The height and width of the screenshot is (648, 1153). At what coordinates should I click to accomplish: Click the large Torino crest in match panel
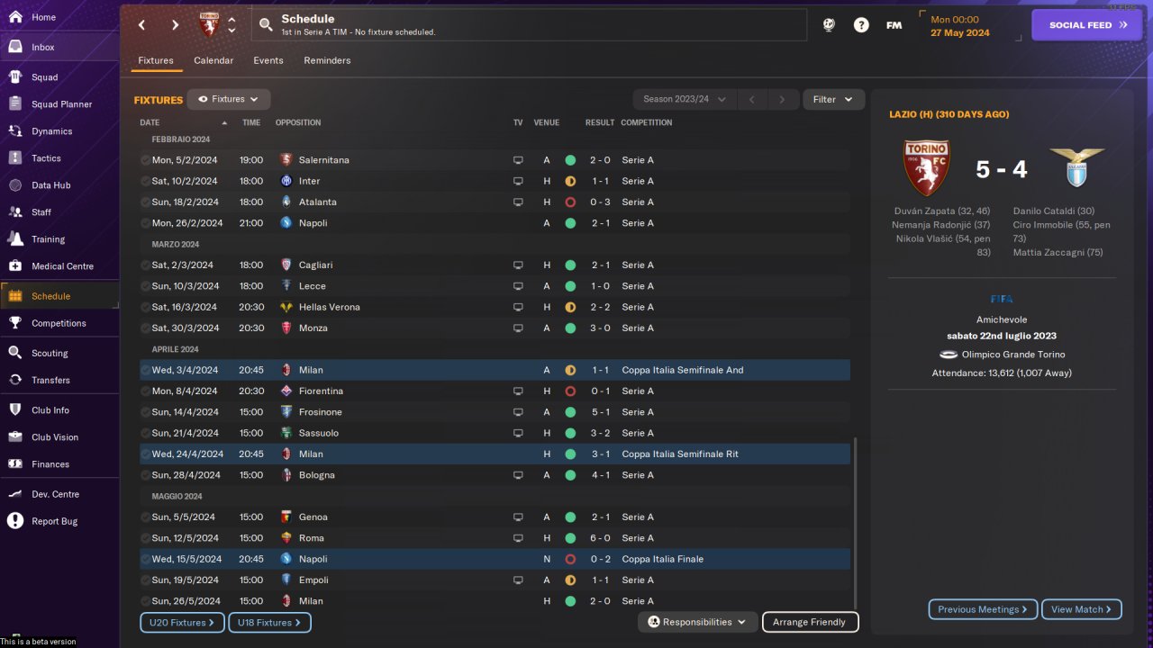tap(927, 168)
